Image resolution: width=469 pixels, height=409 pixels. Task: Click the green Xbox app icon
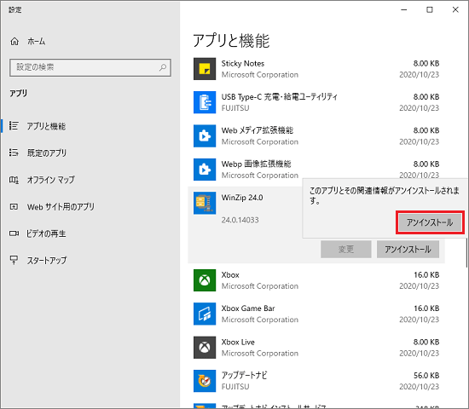205,280
